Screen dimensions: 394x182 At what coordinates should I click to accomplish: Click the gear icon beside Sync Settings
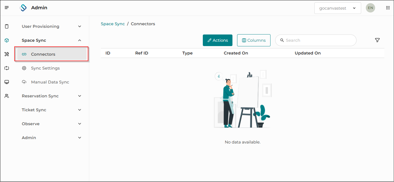click(x=24, y=68)
